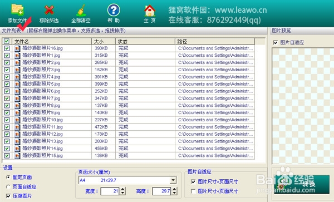
Task: Uncheck the checkbox for 婚纱摄影照片15.jpg
Action: click(7, 156)
